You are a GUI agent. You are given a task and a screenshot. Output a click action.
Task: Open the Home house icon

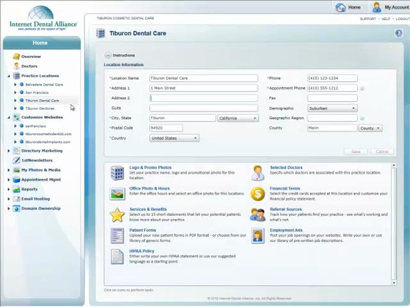(340, 7)
